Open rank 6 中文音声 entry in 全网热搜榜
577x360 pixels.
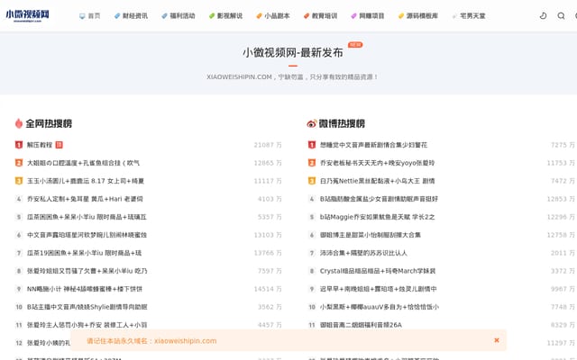[x=87, y=235]
